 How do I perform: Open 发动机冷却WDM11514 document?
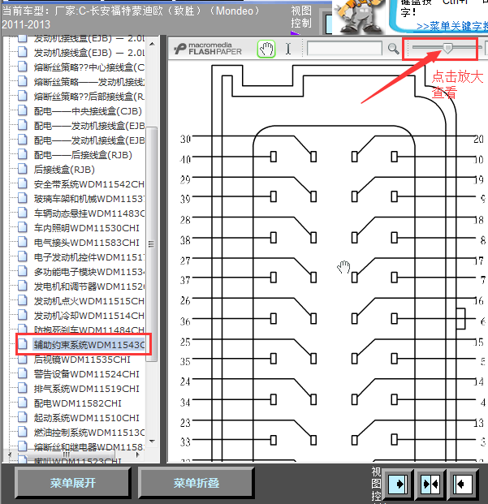[89, 316]
